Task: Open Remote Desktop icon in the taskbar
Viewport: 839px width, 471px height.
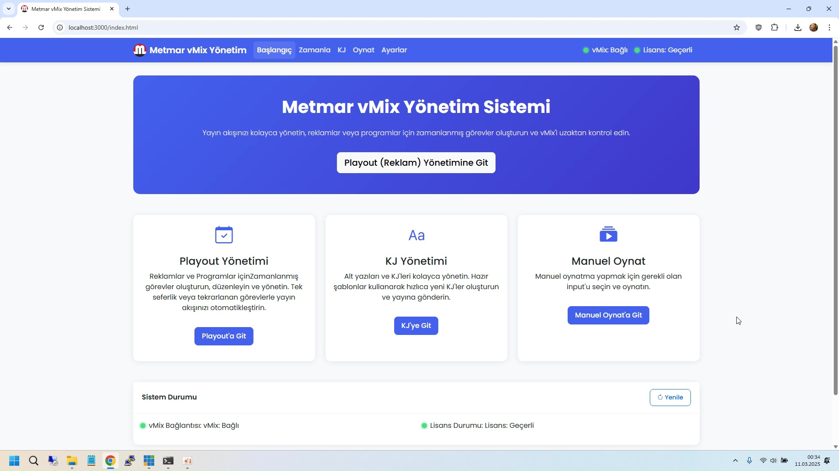Action: (53, 461)
